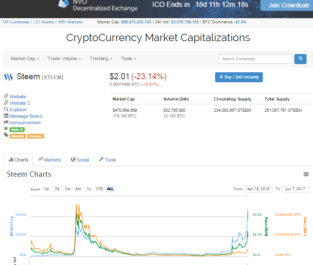Viewport: 313px width, 265px height.
Task: Click the magnifier icon beside Explorer
Action: tap(6, 109)
